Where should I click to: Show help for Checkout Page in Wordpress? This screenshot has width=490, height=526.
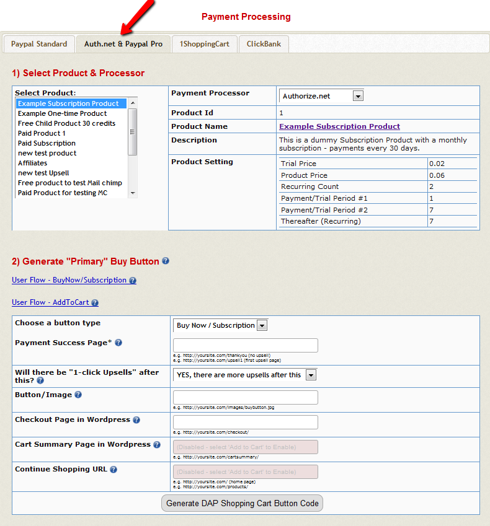[x=136, y=420]
